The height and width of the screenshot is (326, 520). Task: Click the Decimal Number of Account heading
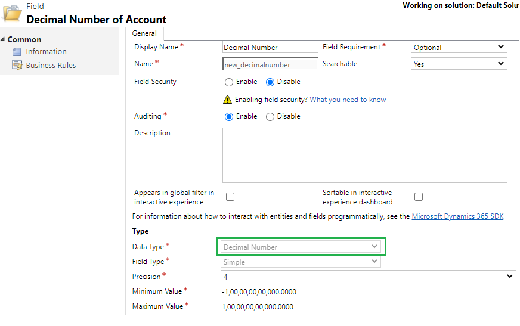tap(97, 20)
